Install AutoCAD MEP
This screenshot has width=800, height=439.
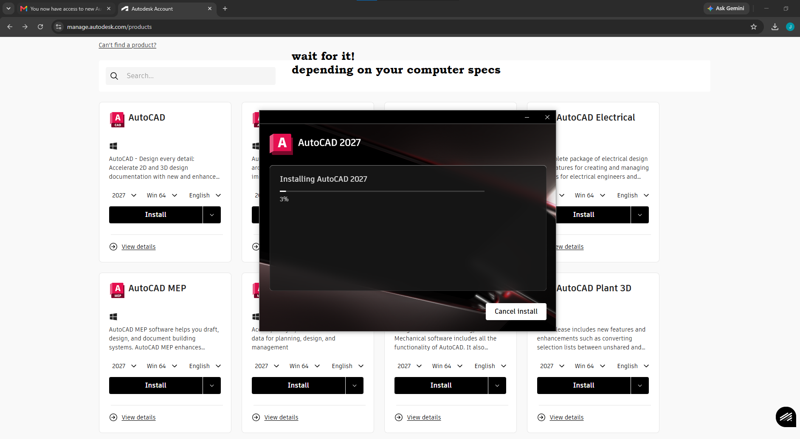point(156,386)
